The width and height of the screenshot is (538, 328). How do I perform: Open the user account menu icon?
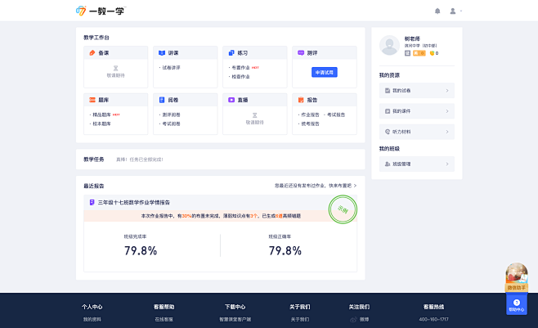click(453, 11)
